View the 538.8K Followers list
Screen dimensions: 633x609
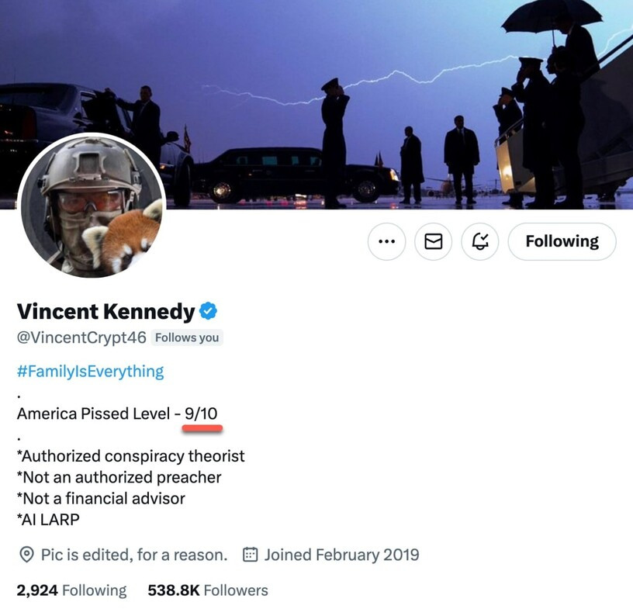(207, 590)
